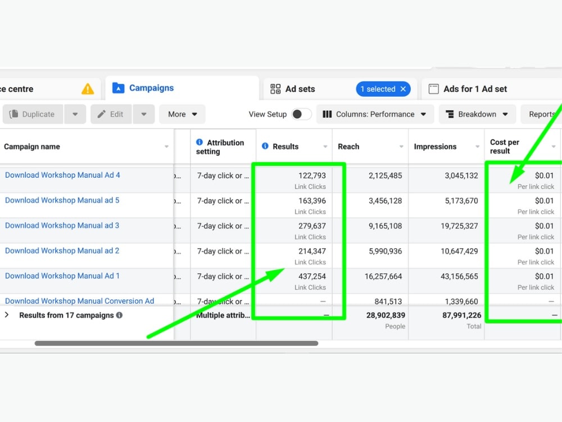562x422 pixels.
Task: Click reach value 16,257,664
Action: [x=383, y=276]
